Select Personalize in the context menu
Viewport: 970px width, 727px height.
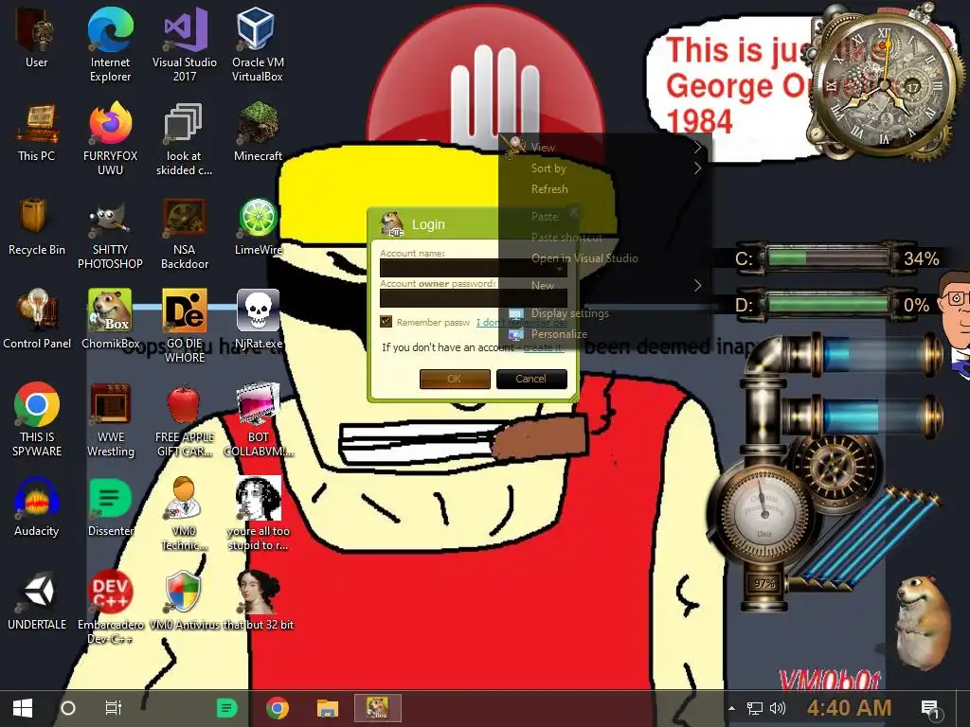[x=559, y=334]
